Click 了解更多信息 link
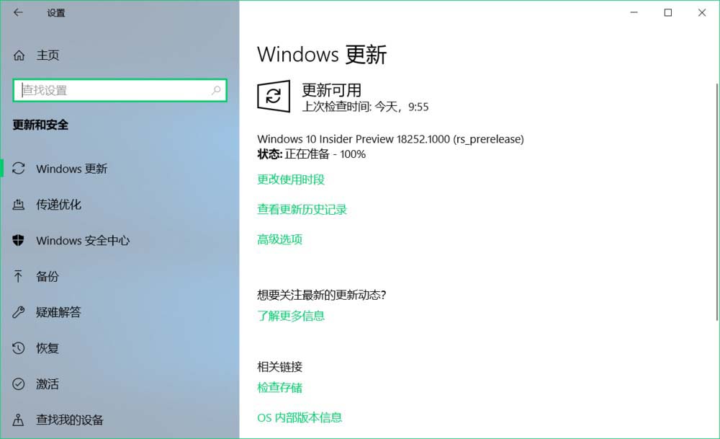Image resolution: width=720 pixels, height=439 pixels. (x=291, y=316)
